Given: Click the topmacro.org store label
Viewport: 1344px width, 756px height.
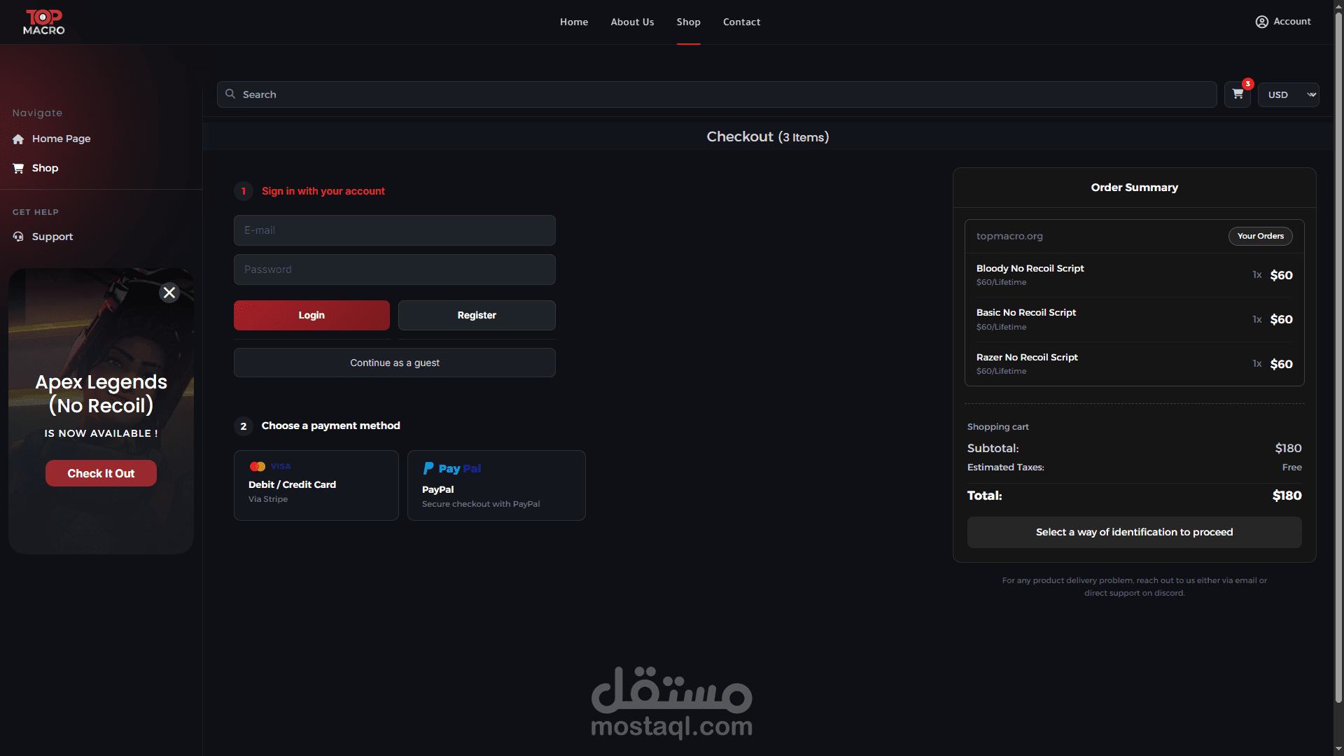Looking at the screenshot, I should [x=1009, y=236].
